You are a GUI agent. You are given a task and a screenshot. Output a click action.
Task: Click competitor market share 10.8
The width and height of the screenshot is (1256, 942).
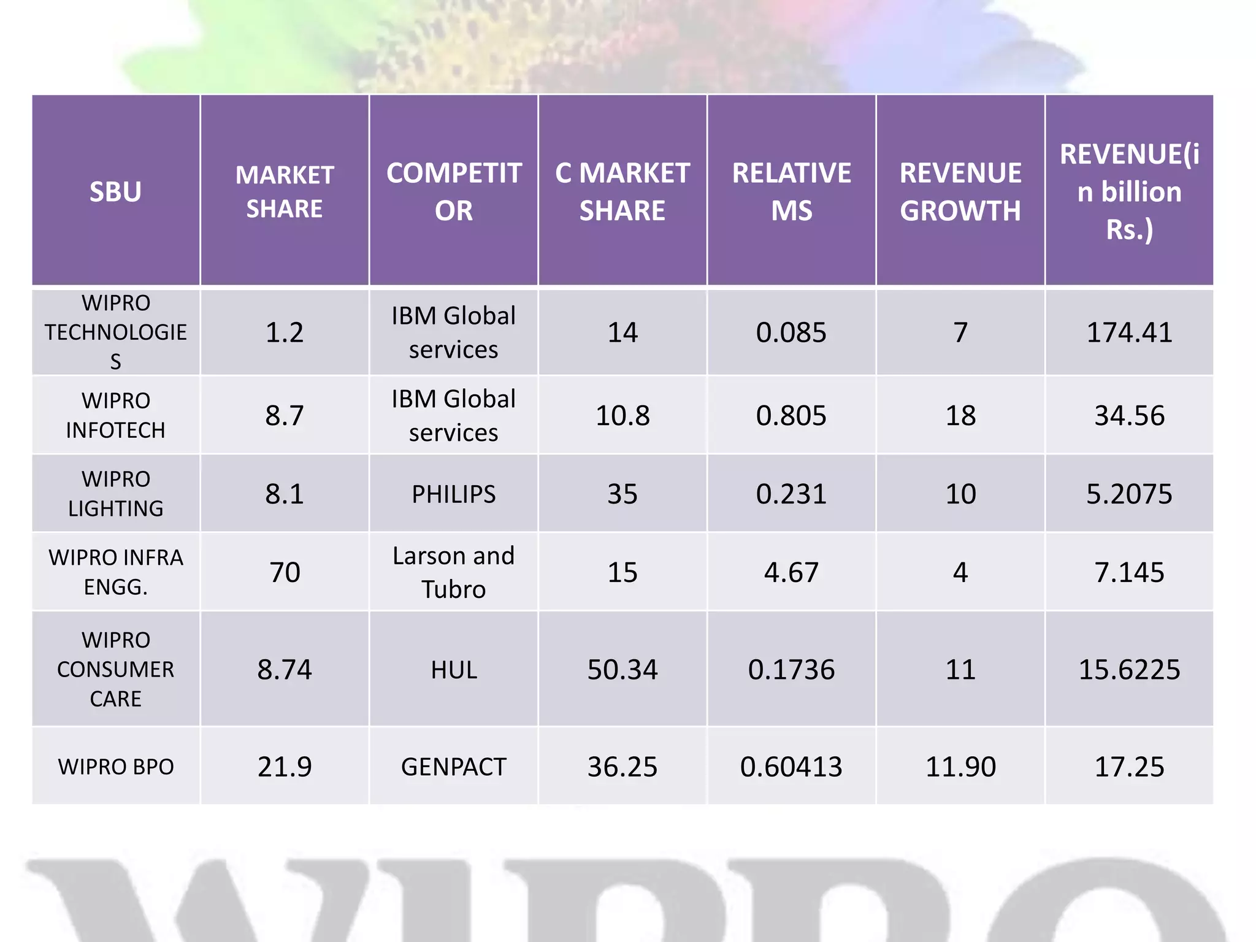(x=622, y=415)
